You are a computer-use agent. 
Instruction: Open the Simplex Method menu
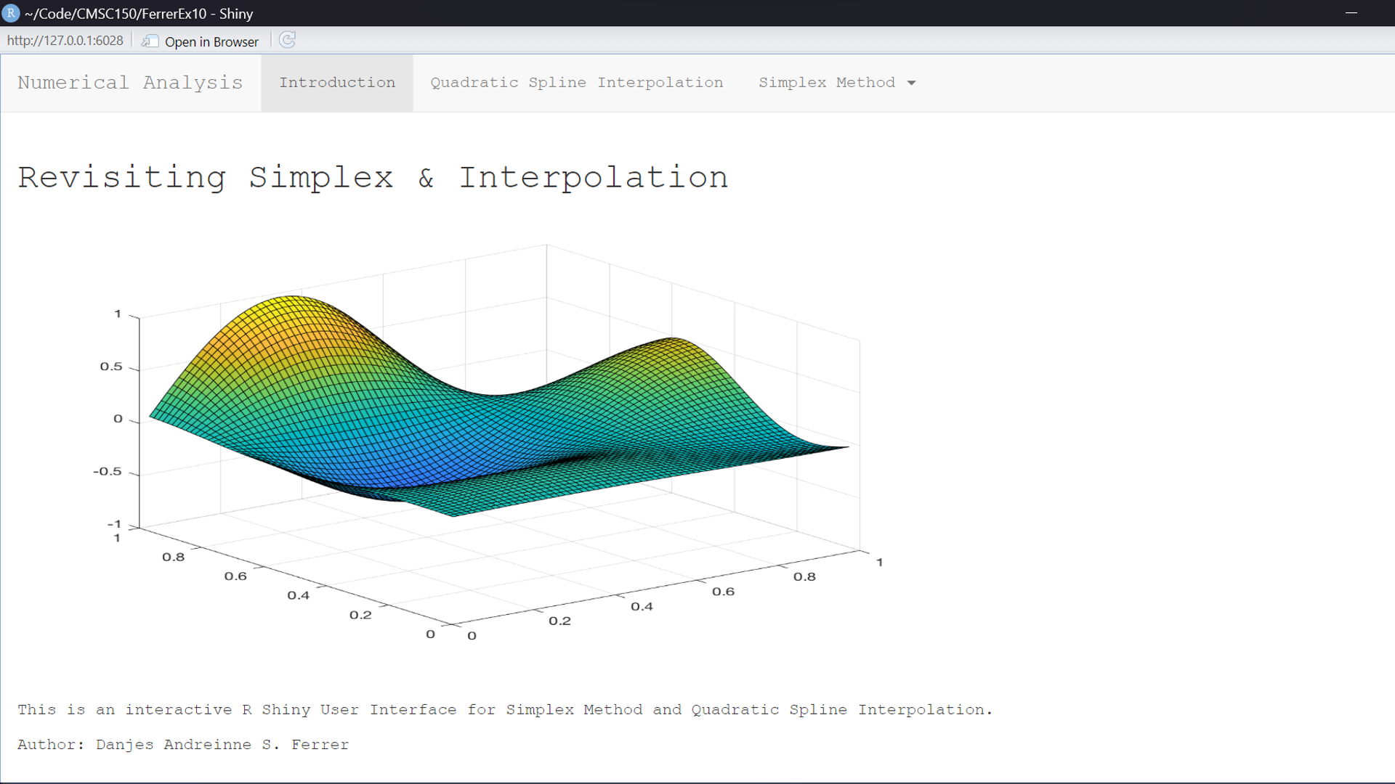[837, 83]
